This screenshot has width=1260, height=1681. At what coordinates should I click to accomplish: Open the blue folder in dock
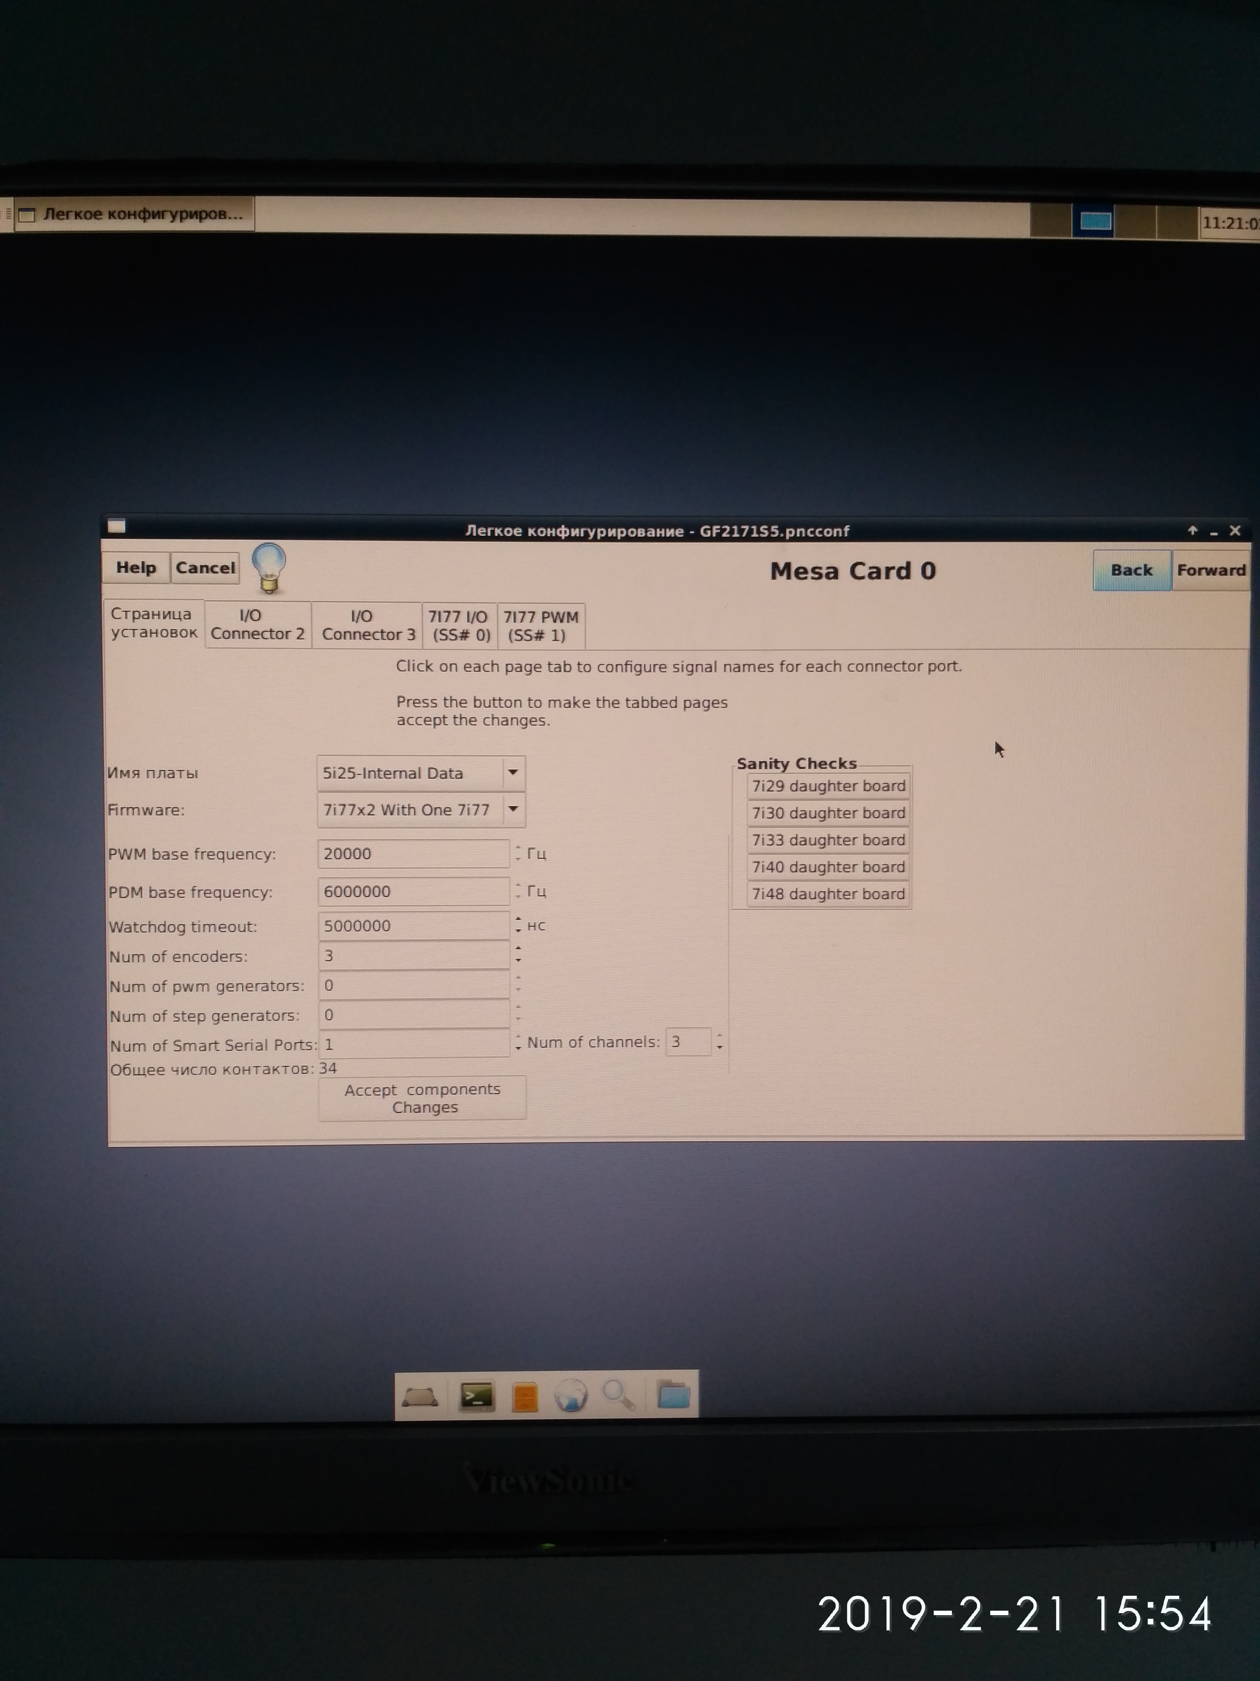(x=673, y=1395)
